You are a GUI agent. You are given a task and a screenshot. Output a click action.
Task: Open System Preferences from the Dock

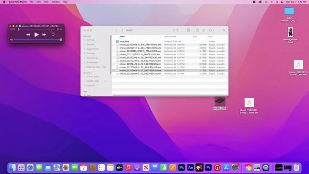tap(235, 168)
